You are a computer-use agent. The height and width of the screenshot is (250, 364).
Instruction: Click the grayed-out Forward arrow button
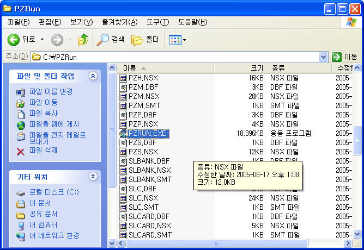(57, 40)
